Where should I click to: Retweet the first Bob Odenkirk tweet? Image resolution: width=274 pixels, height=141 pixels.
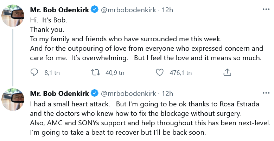95,72
